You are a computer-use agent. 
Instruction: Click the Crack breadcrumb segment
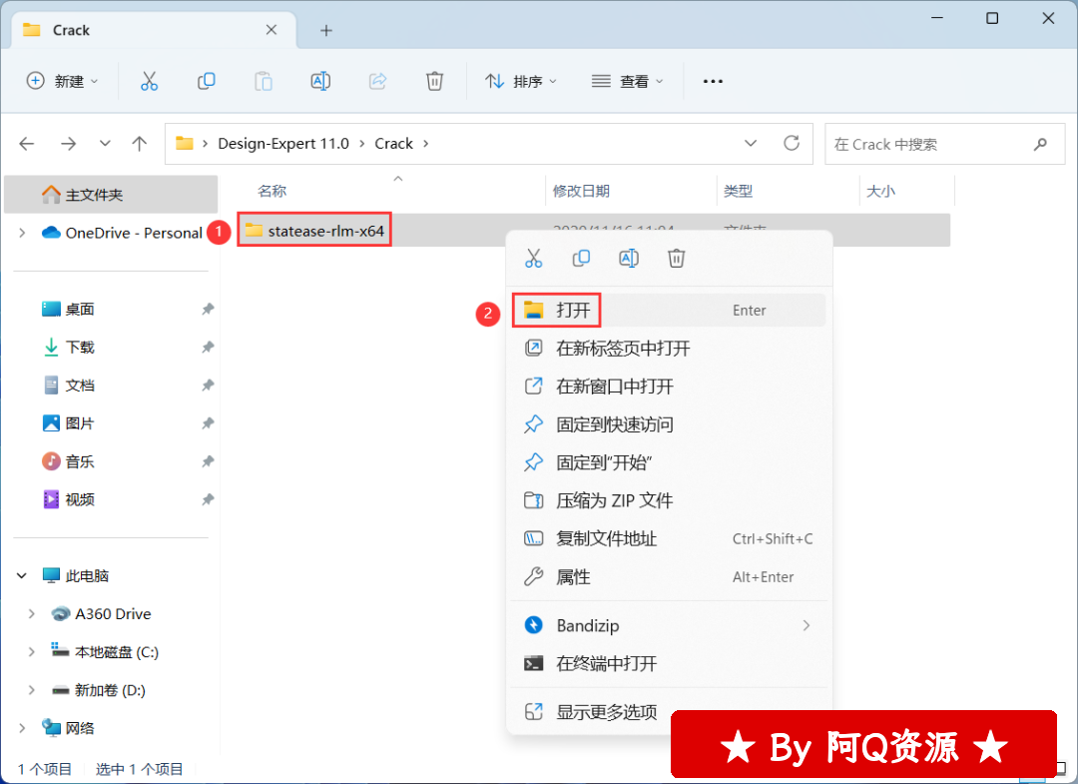tap(394, 144)
